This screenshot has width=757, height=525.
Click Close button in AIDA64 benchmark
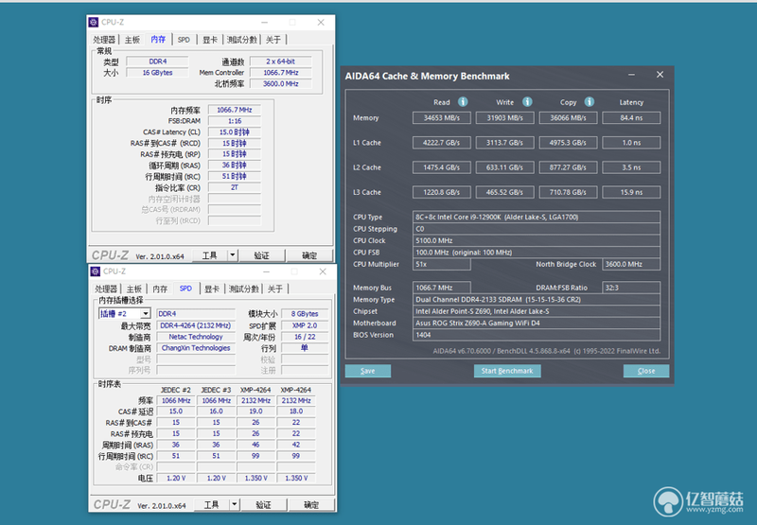646,371
